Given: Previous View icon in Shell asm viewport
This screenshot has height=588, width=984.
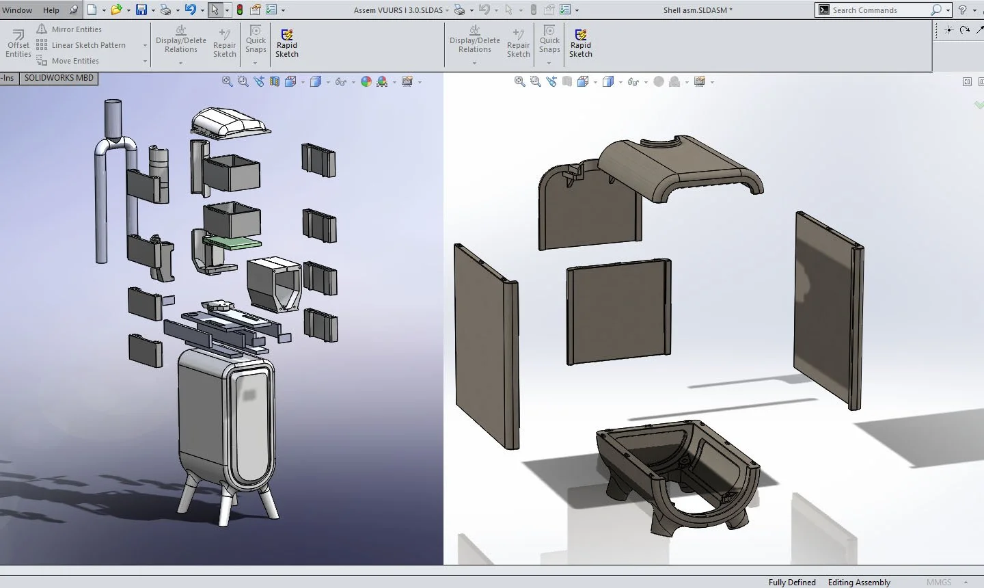Looking at the screenshot, I should tap(551, 81).
